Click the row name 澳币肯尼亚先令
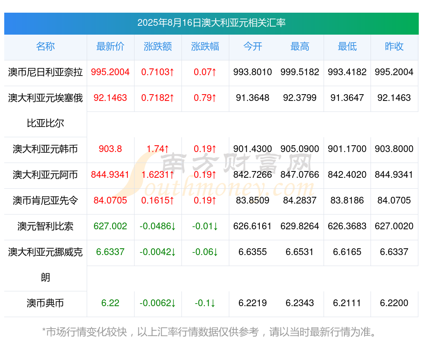Viewport: 423px width, 345px height. (x=45, y=201)
